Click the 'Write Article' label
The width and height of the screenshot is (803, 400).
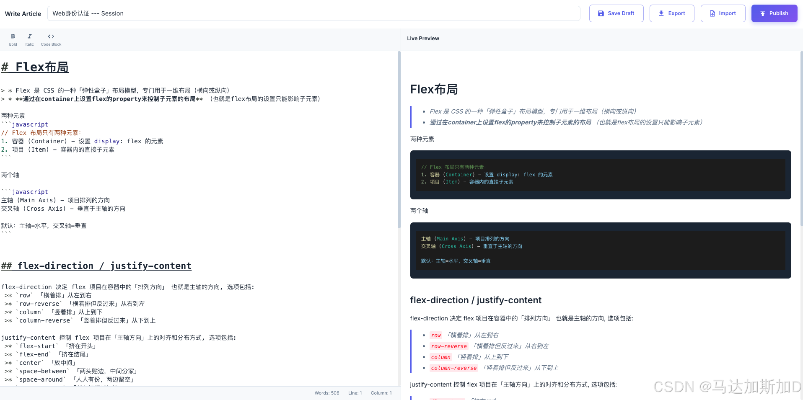coord(23,14)
